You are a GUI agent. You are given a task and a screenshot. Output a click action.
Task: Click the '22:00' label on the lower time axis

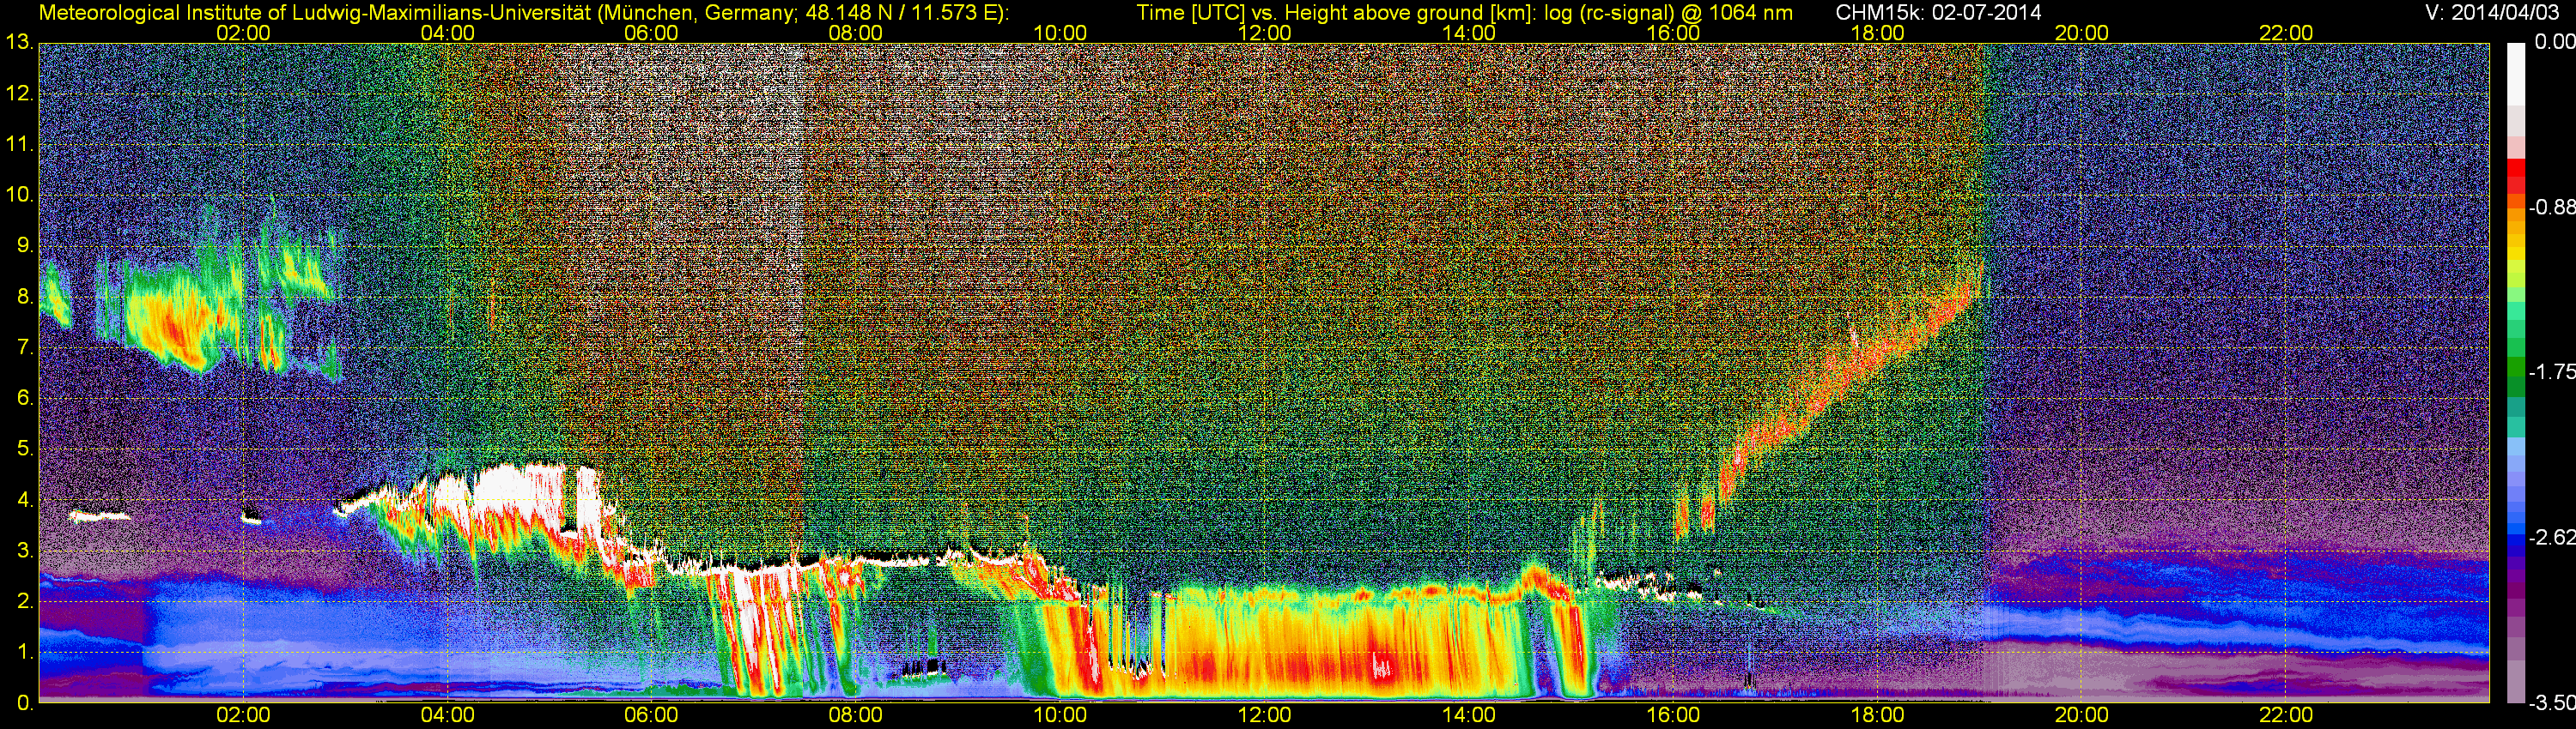pos(2286,715)
